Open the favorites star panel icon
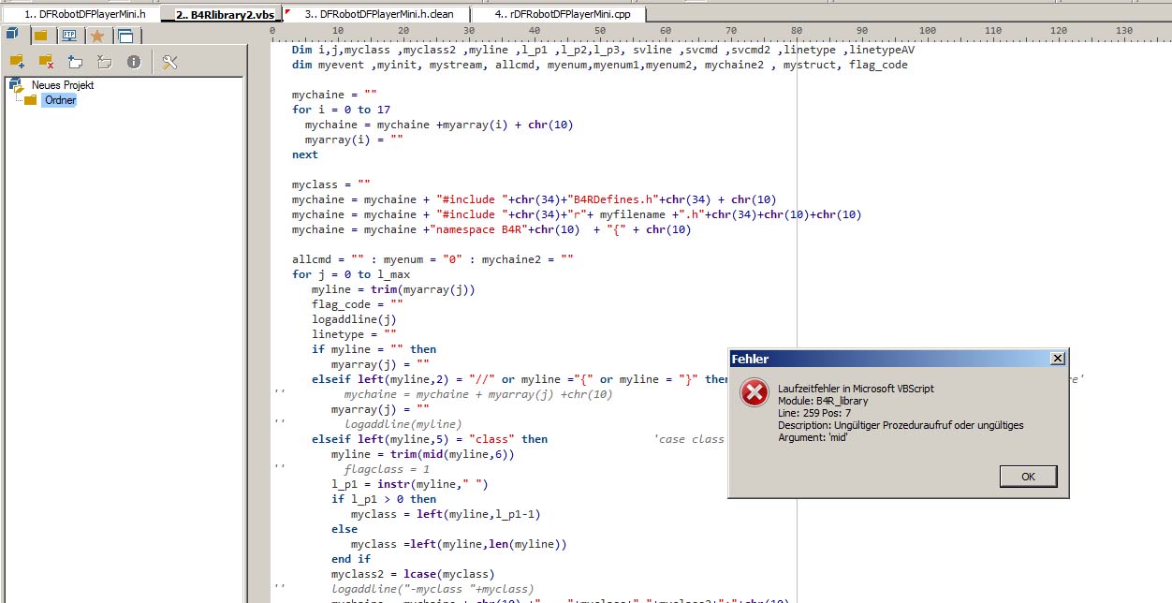The image size is (1172, 603). (x=96, y=34)
